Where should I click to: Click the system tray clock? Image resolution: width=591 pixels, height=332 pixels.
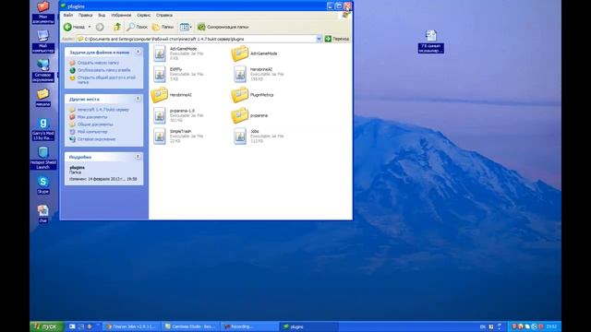pyautogui.click(x=551, y=326)
